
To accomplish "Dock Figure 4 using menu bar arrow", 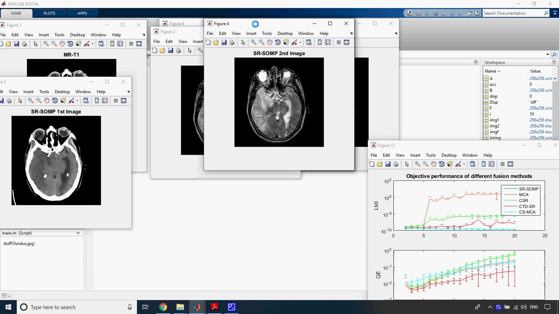I will coord(351,34).
